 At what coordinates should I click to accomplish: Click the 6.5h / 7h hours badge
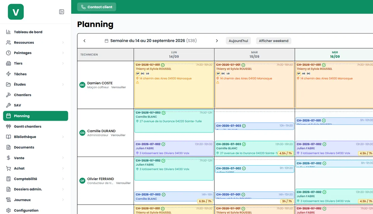[205, 201]
